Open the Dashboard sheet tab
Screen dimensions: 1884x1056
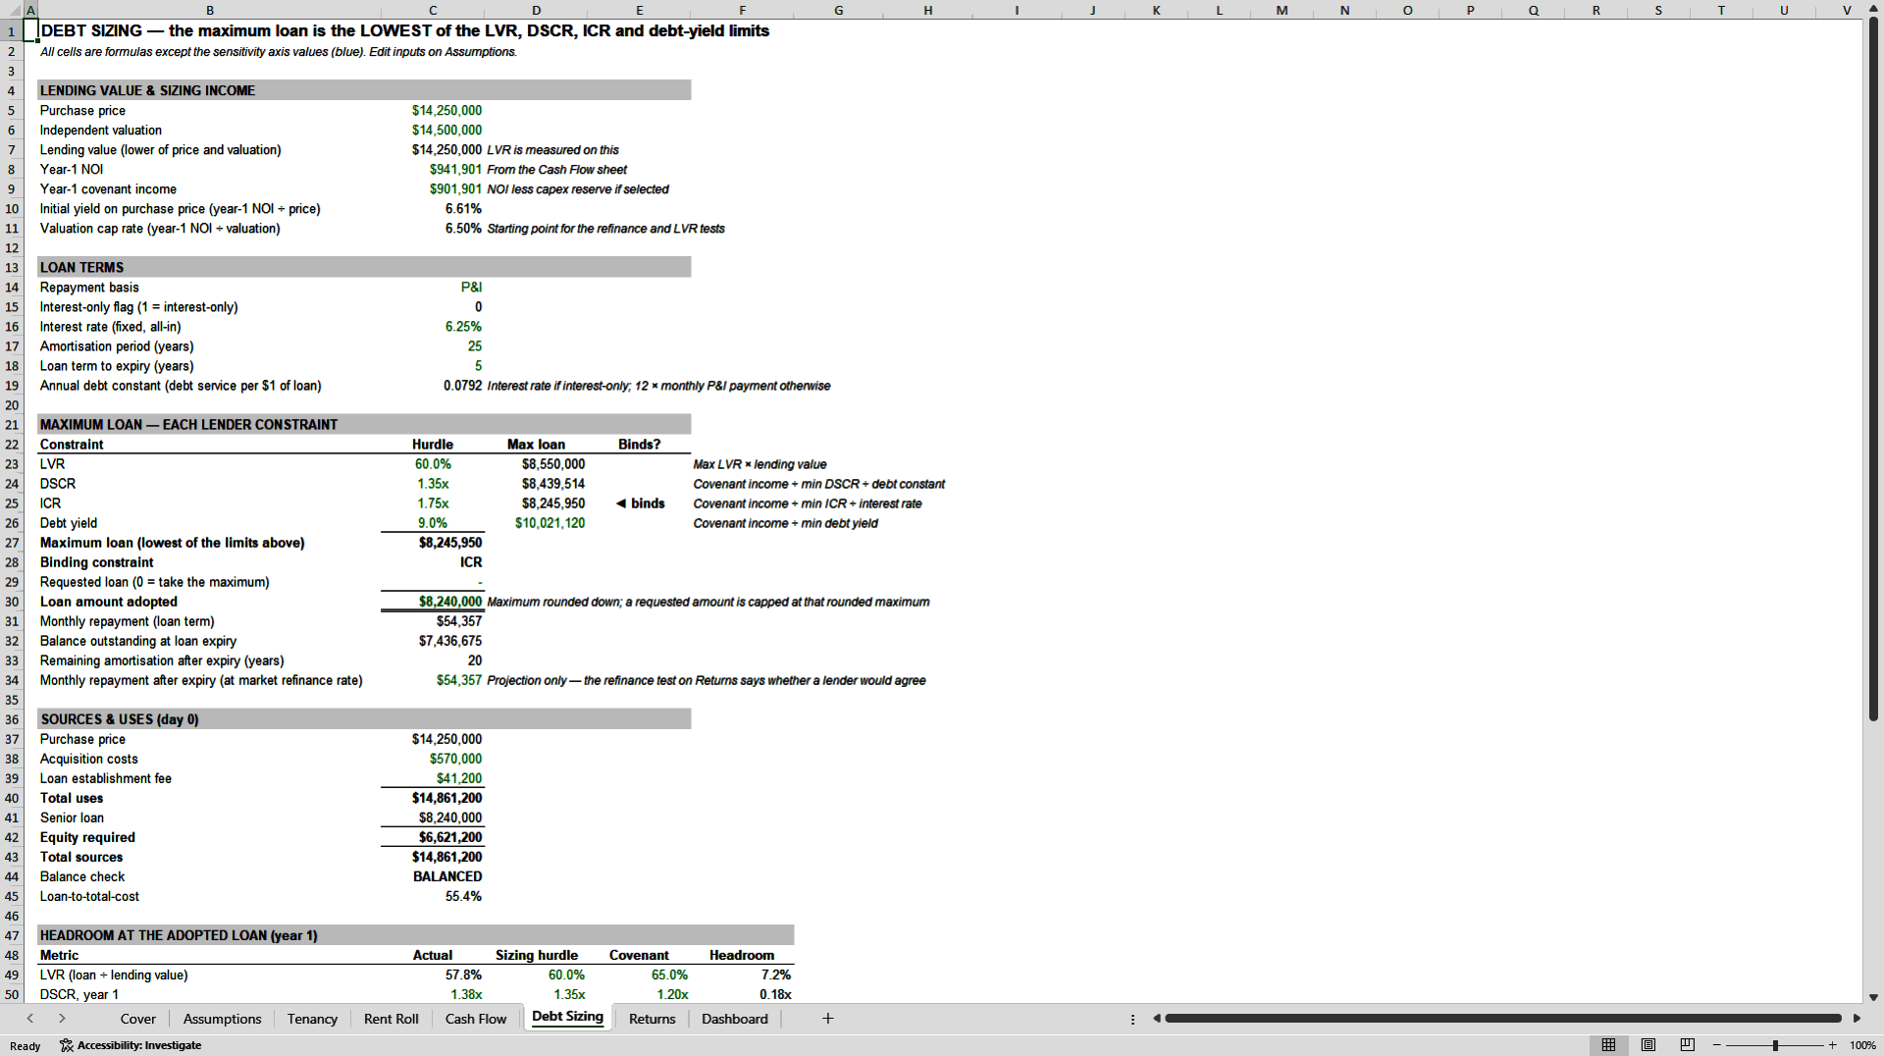coord(734,1019)
